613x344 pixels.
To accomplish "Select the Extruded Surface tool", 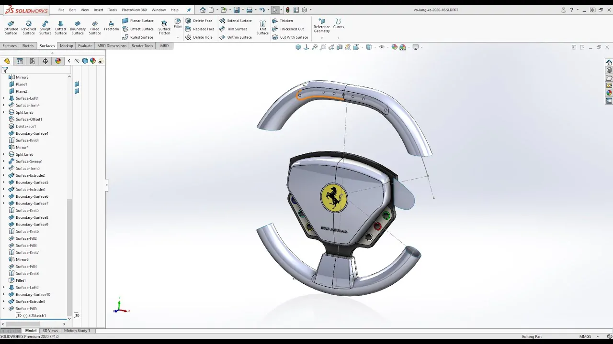I will point(11,28).
